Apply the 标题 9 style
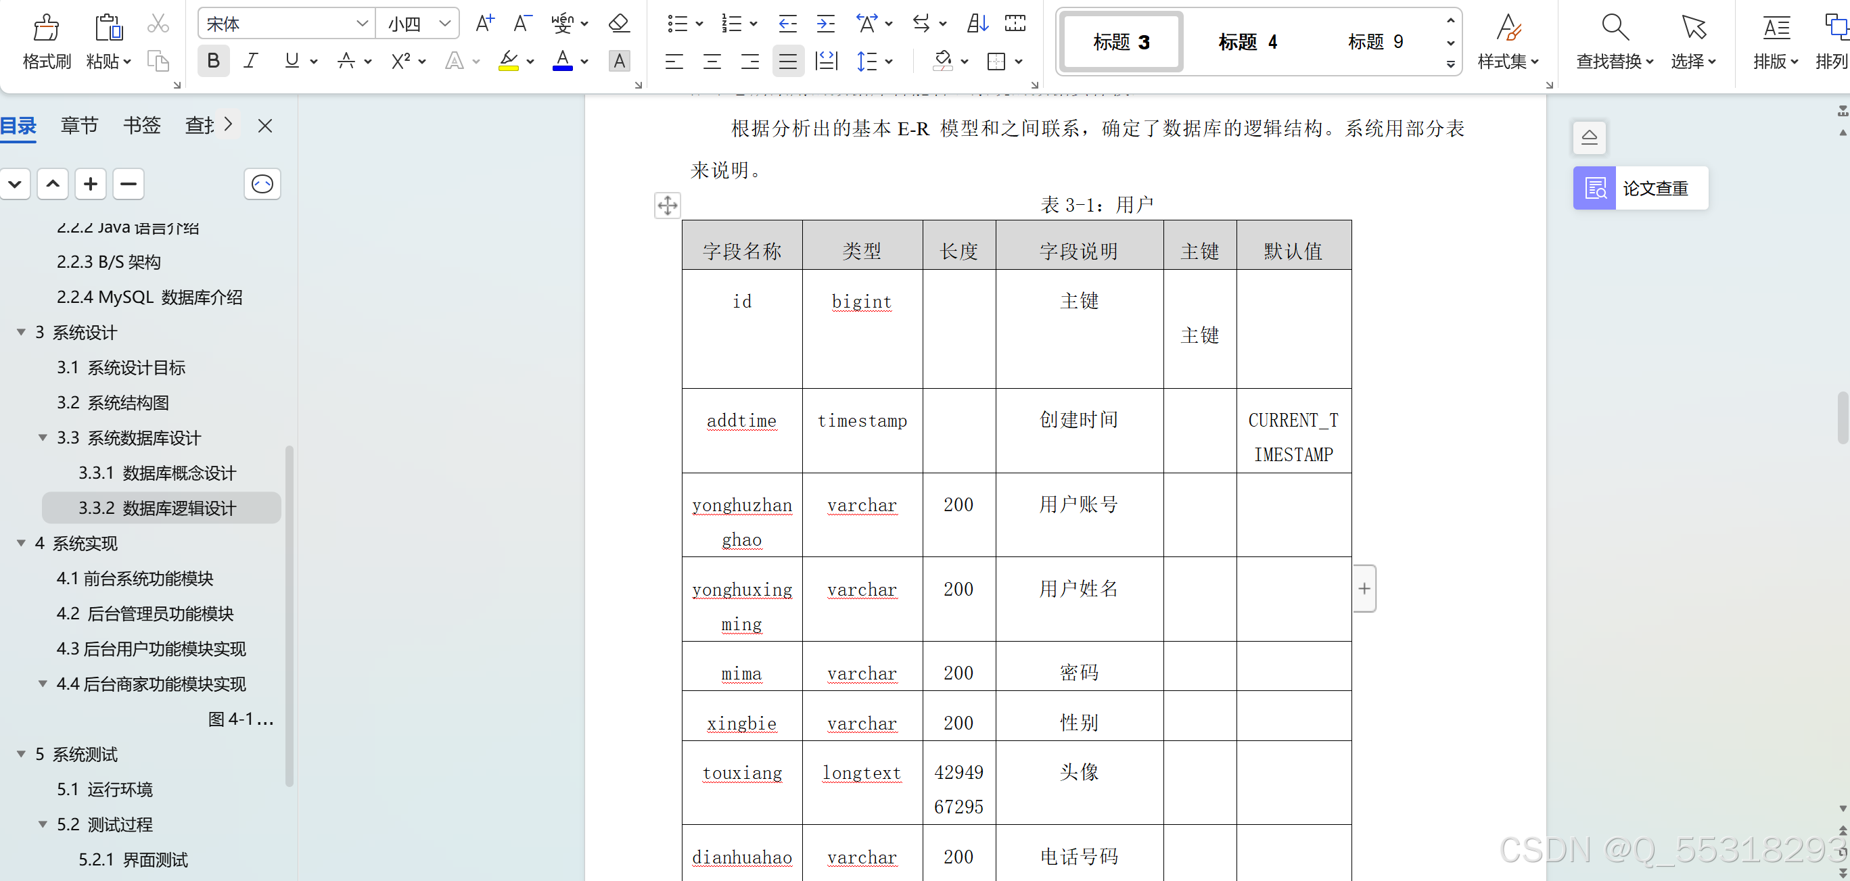The height and width of the screenshot is (881, 1850). [x=1375, y=42]
